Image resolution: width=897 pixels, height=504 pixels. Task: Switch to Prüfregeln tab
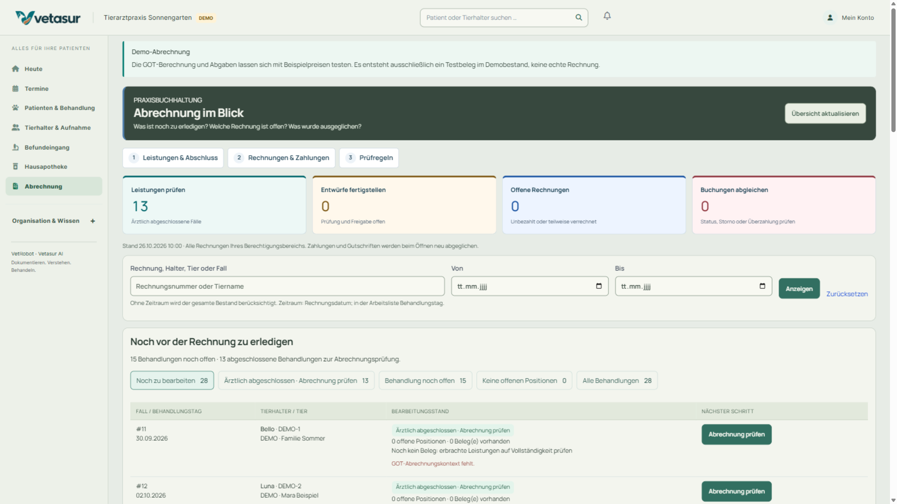coord(369,158)
